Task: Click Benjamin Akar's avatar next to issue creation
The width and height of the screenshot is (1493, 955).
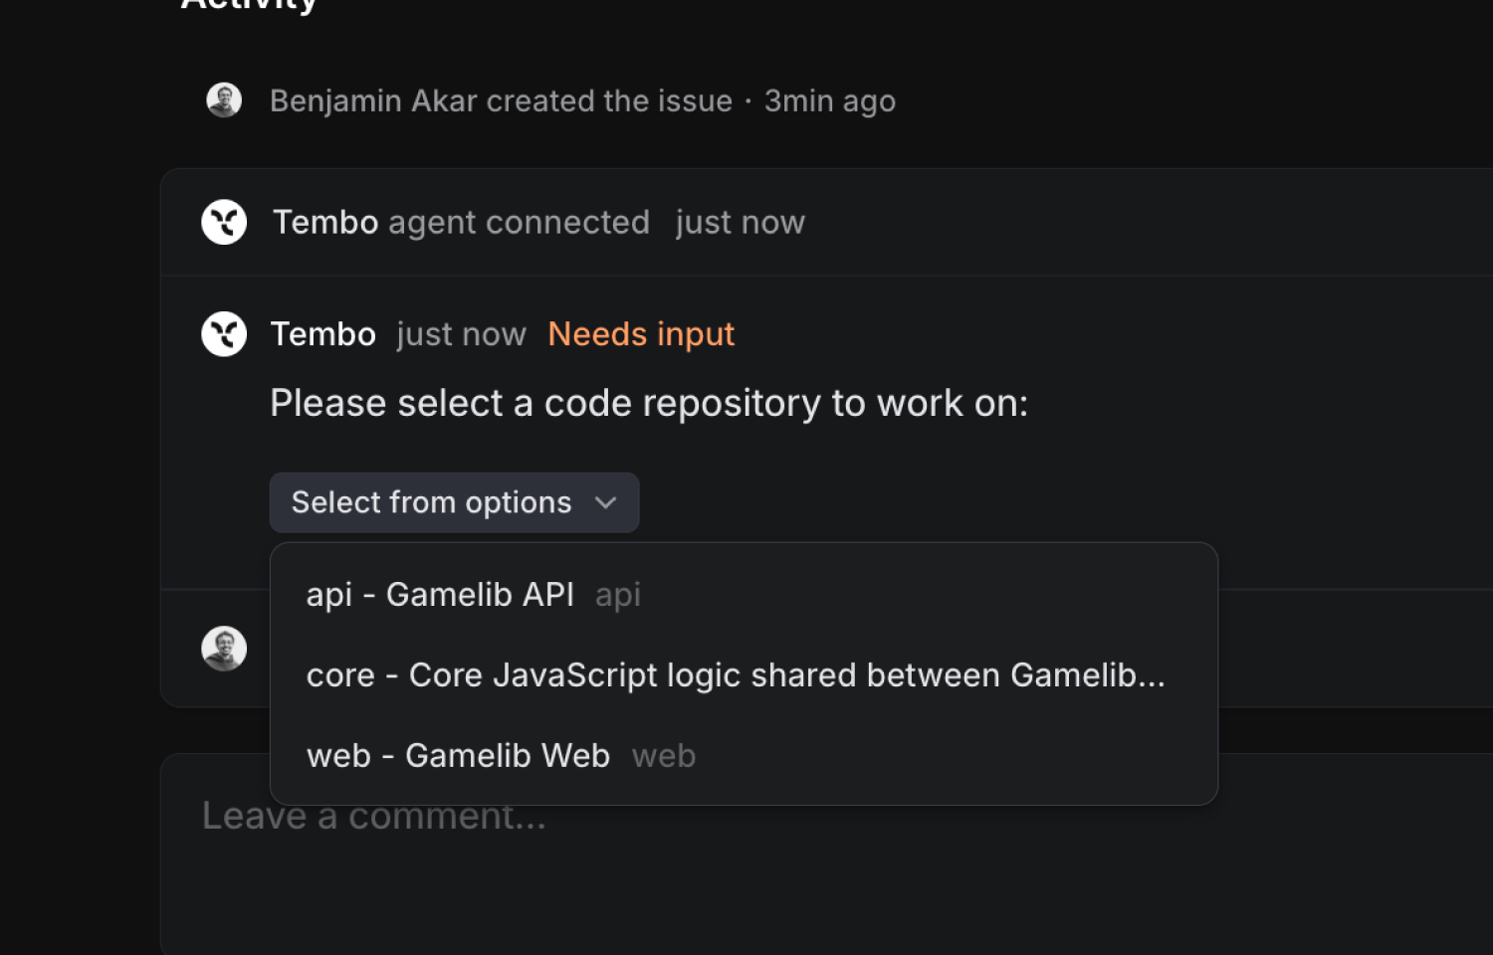Action: click(224, 99)
